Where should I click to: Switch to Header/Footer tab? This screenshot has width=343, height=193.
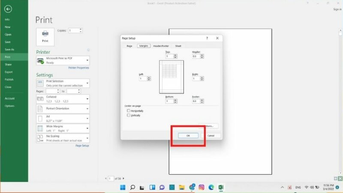pyautogui.click(x=161, y=46)
